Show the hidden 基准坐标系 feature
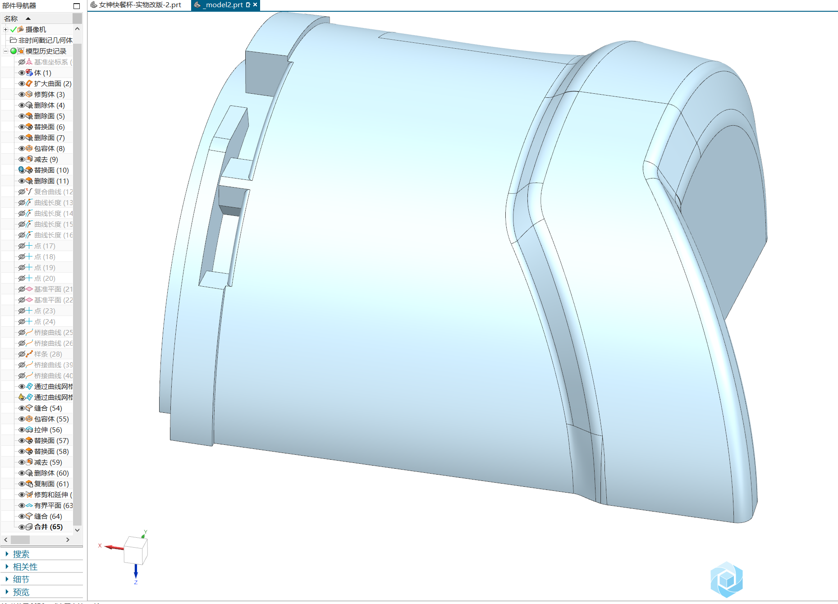Viewport: 838px width, 604px height. [x=22, y=62]
